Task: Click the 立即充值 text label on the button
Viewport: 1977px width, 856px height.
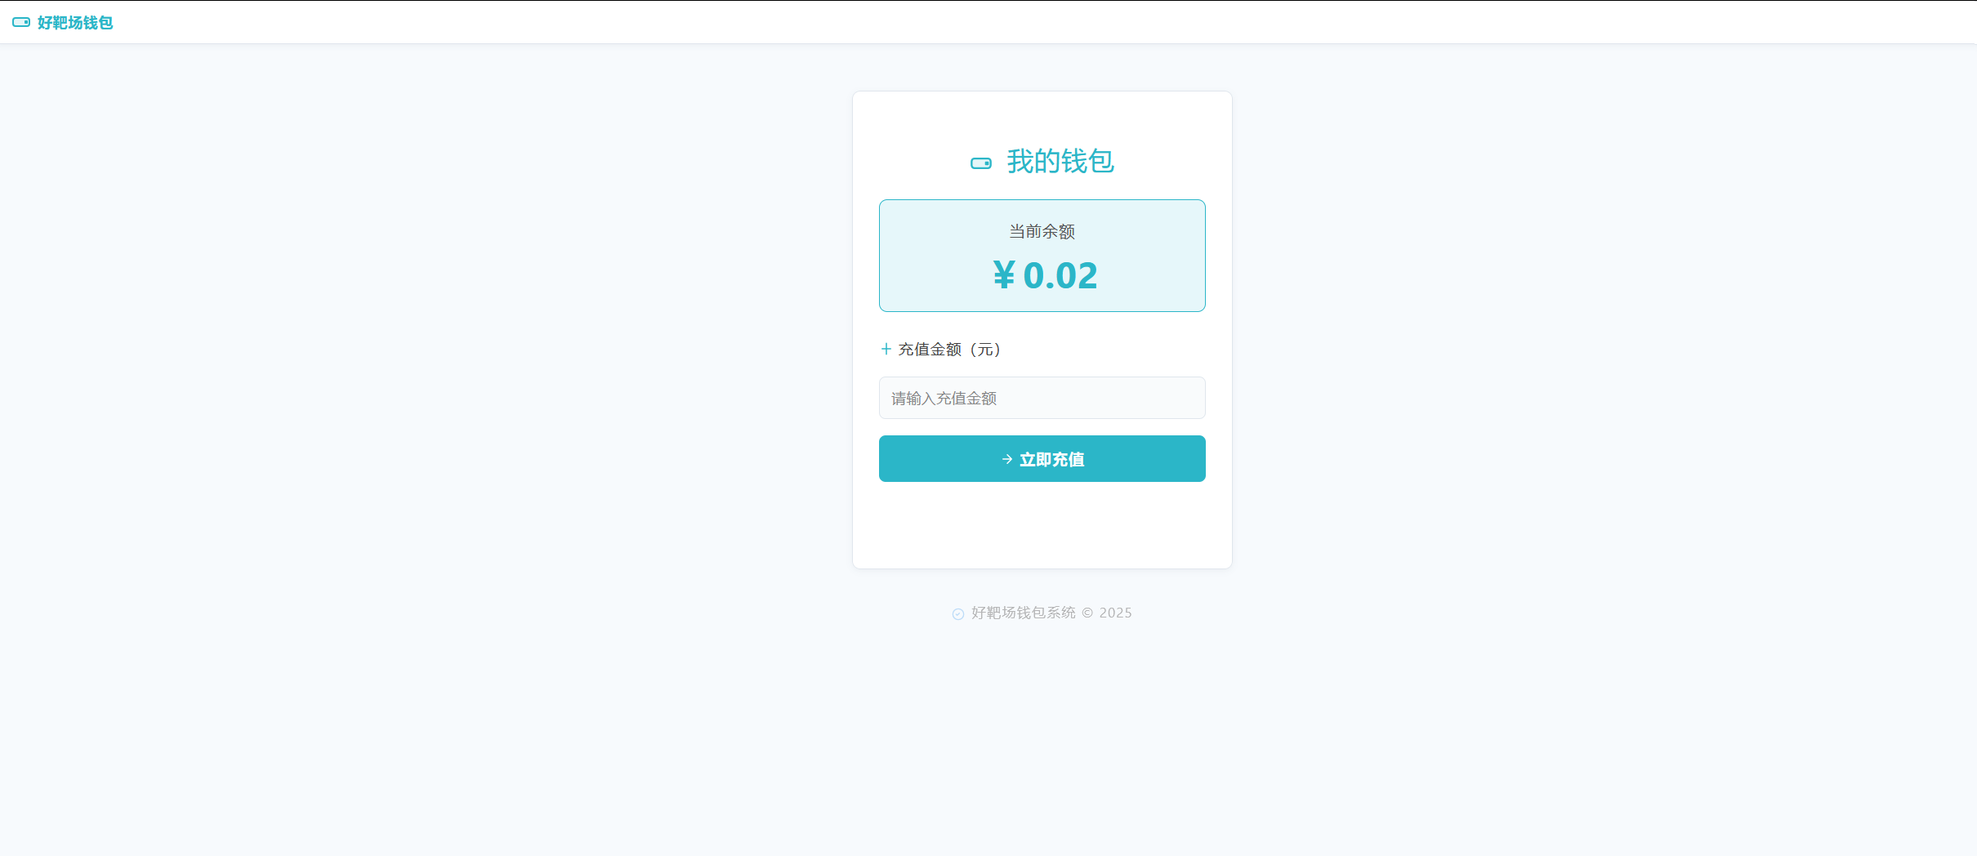Action: tap(1051, 459)
